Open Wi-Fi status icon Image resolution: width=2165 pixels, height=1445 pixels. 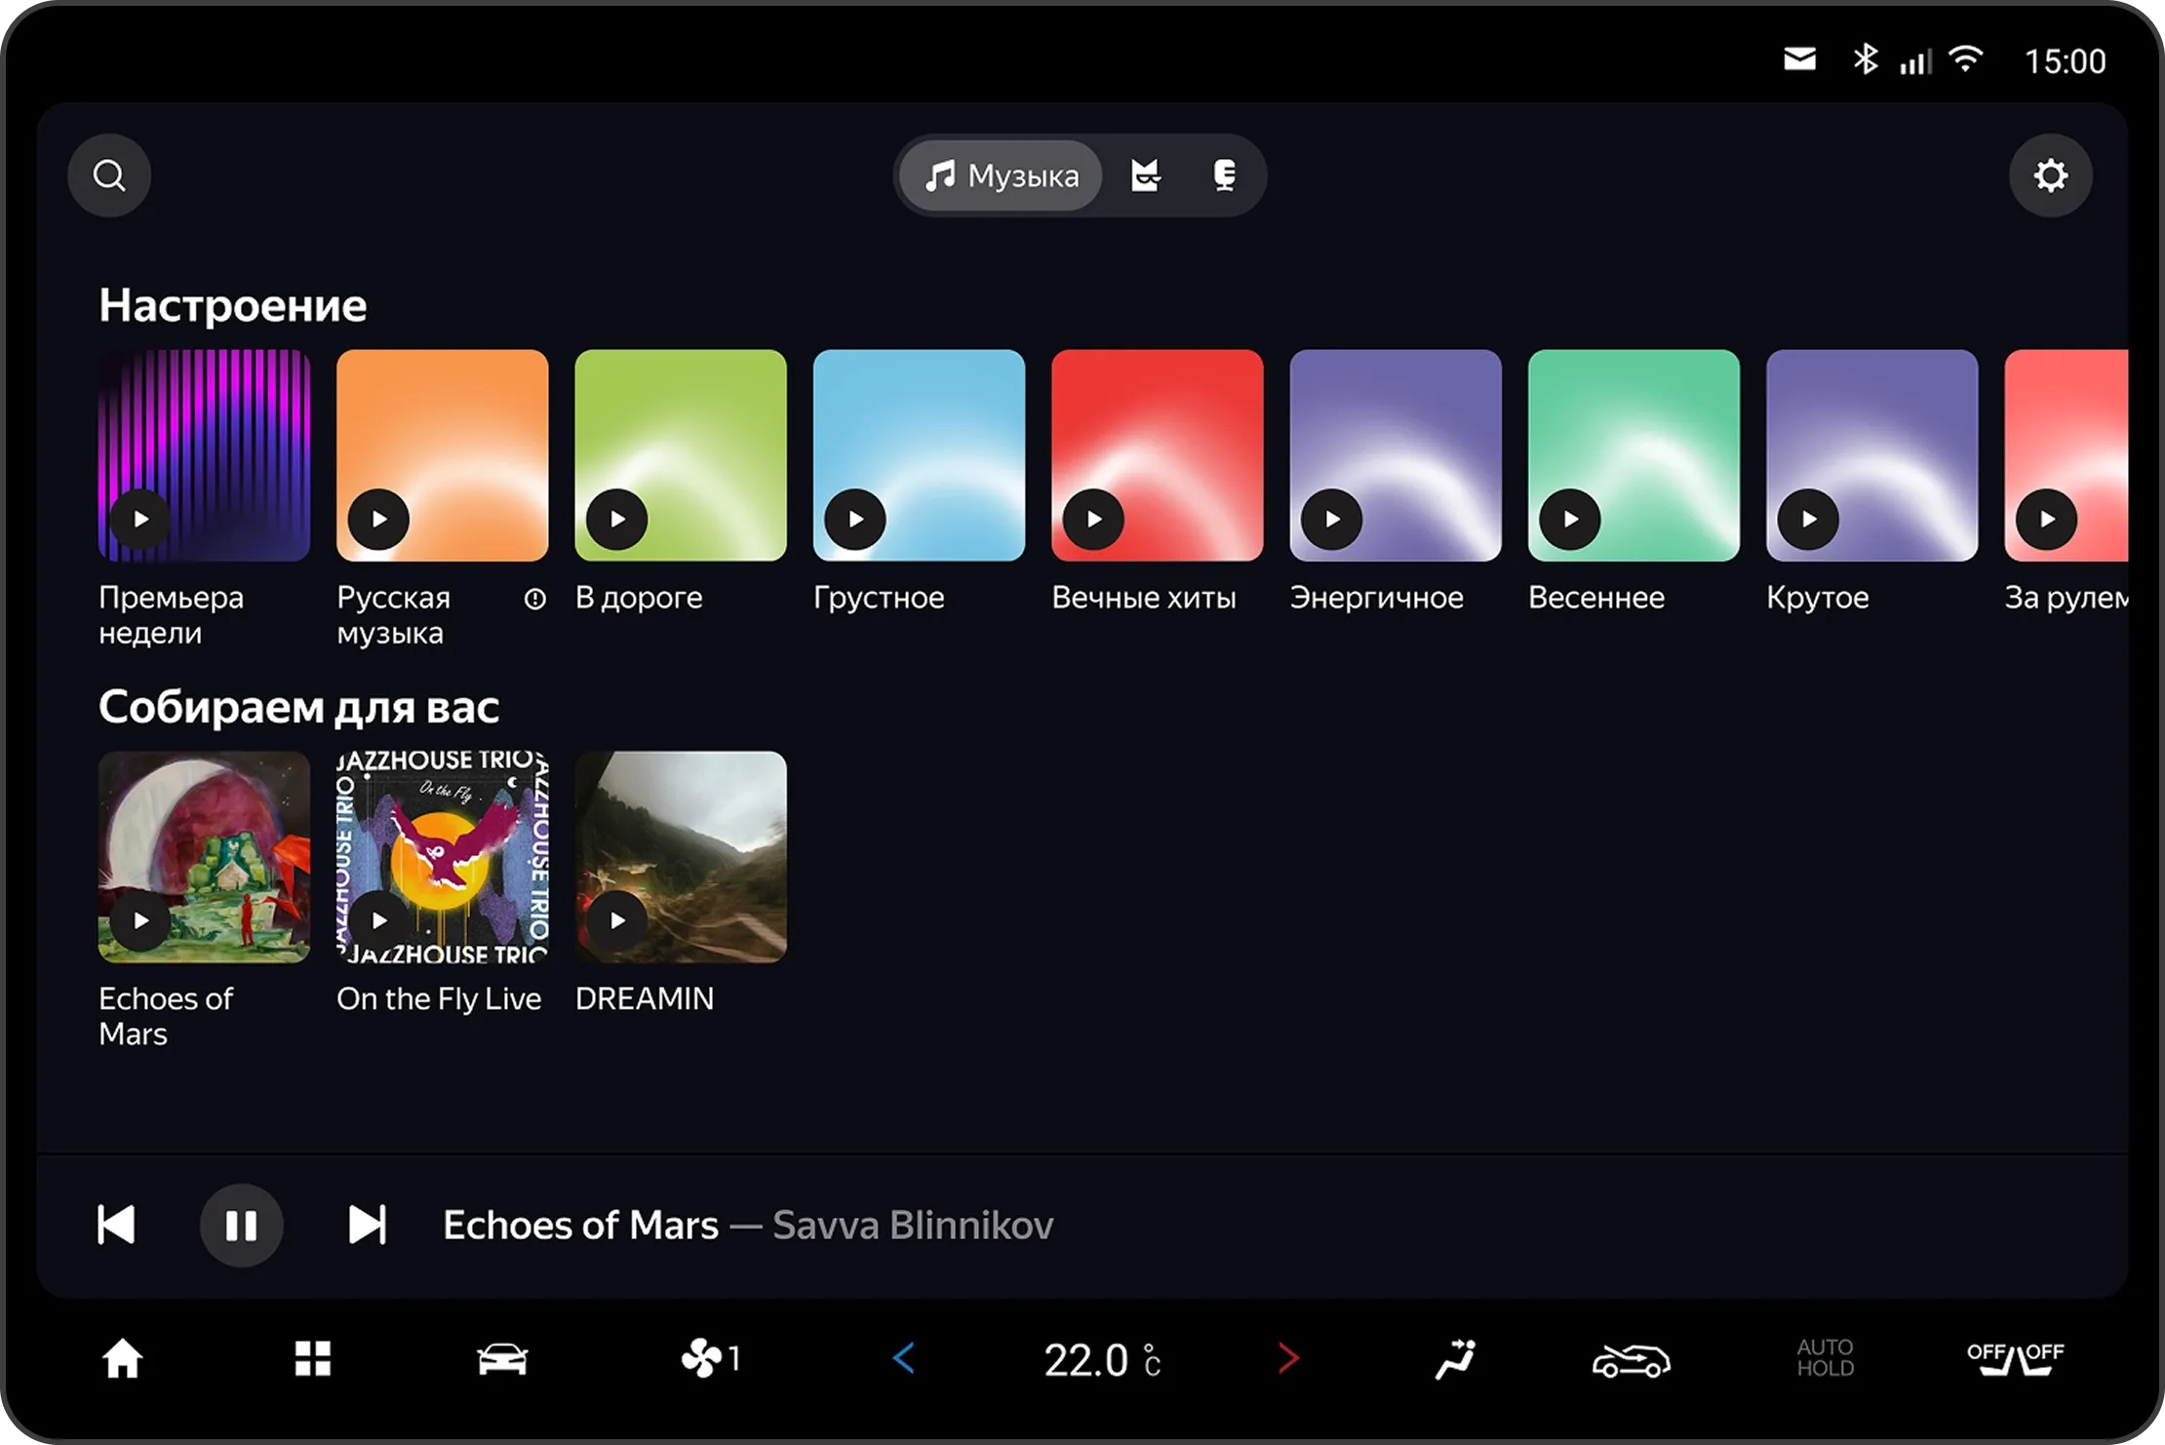click(1965, 59)
